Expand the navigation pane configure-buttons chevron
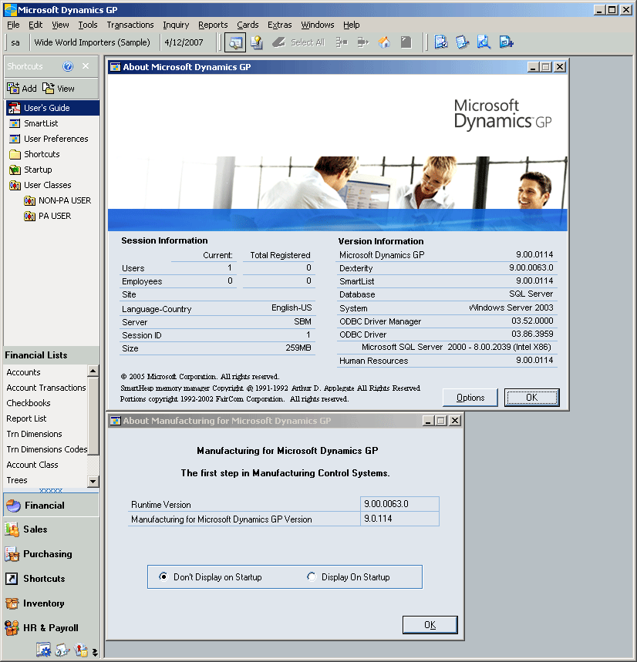The image size is (637, 662). (95, 652)
